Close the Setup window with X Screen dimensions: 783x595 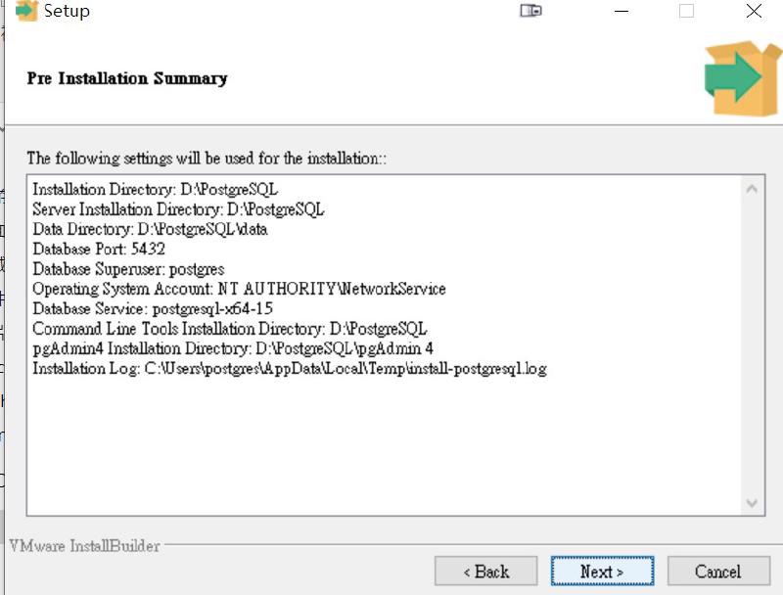(753, 12)
